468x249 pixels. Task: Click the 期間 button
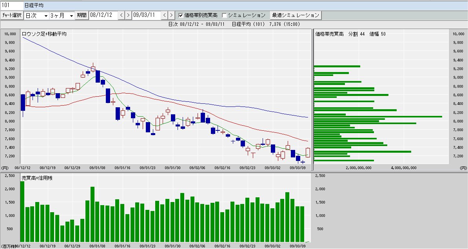pos(82,15)
